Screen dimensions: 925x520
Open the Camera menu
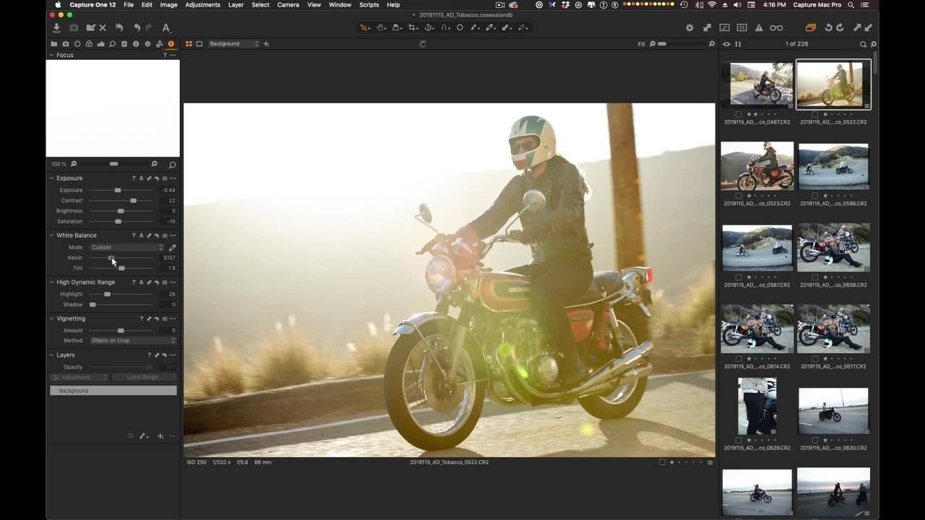pyautogui.click(x=288, y=5)
